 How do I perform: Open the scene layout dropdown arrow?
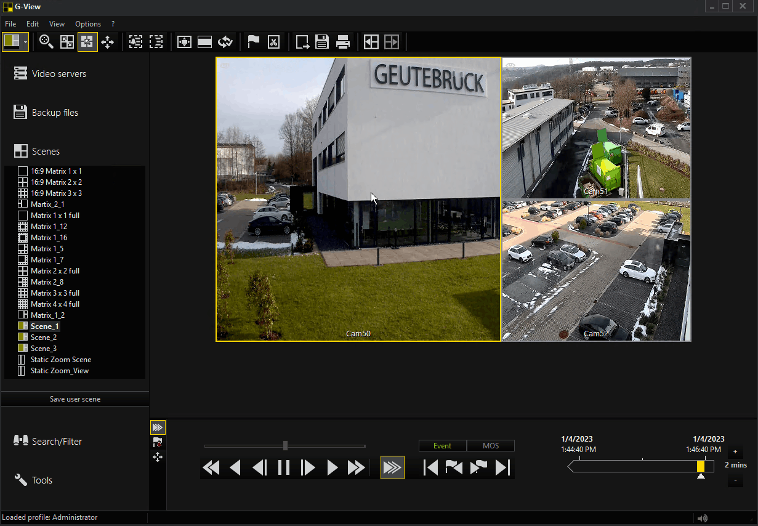click(25, 42)
